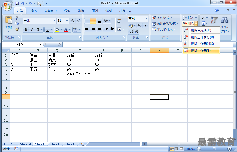Change text orientation icon
Image resolution: width=237 pixels, height=152 pixels.
tap(106, 21)
